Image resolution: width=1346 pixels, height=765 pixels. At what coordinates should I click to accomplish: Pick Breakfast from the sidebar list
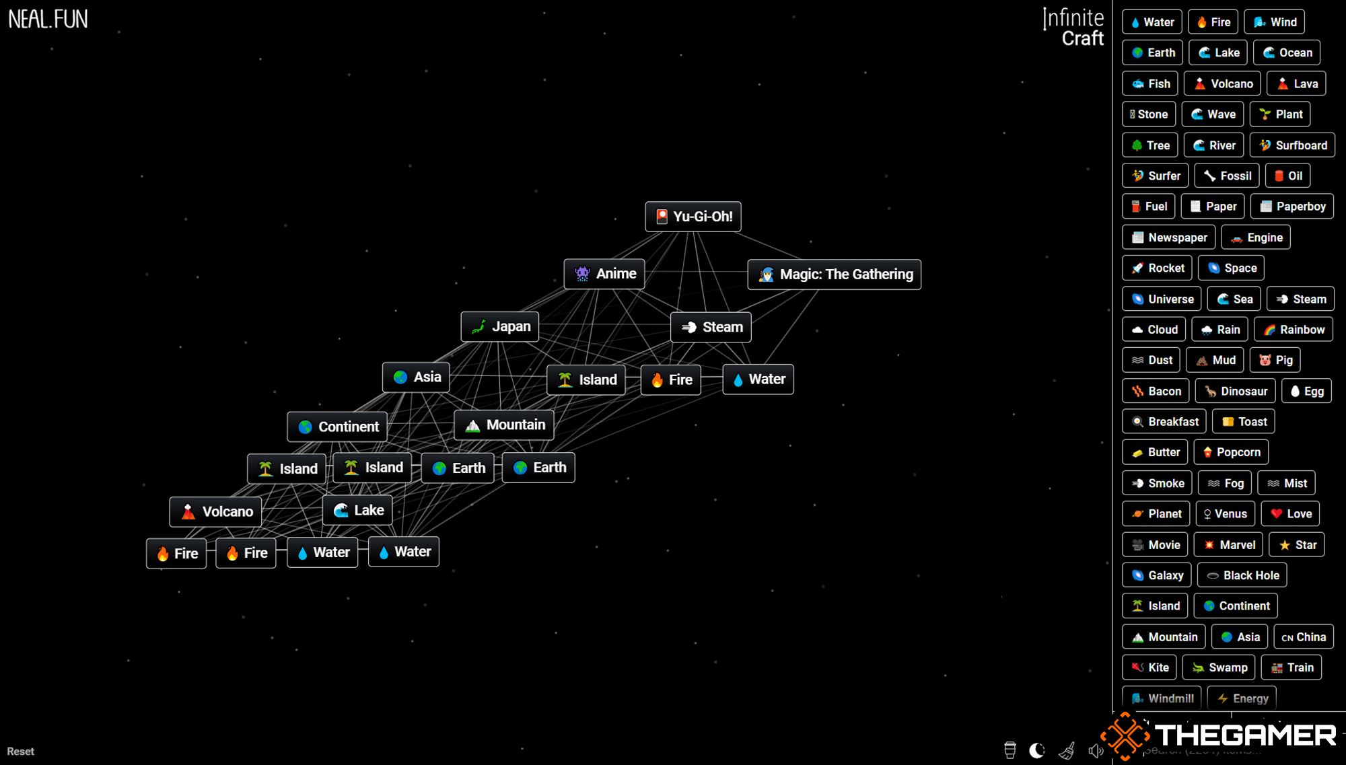pos(1164,422)
